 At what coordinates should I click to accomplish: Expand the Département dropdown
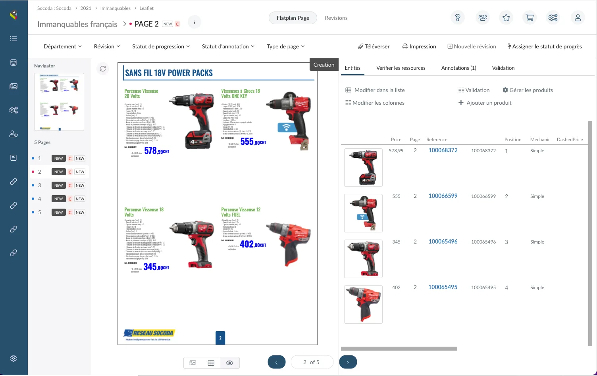click(x=63, y=46)
